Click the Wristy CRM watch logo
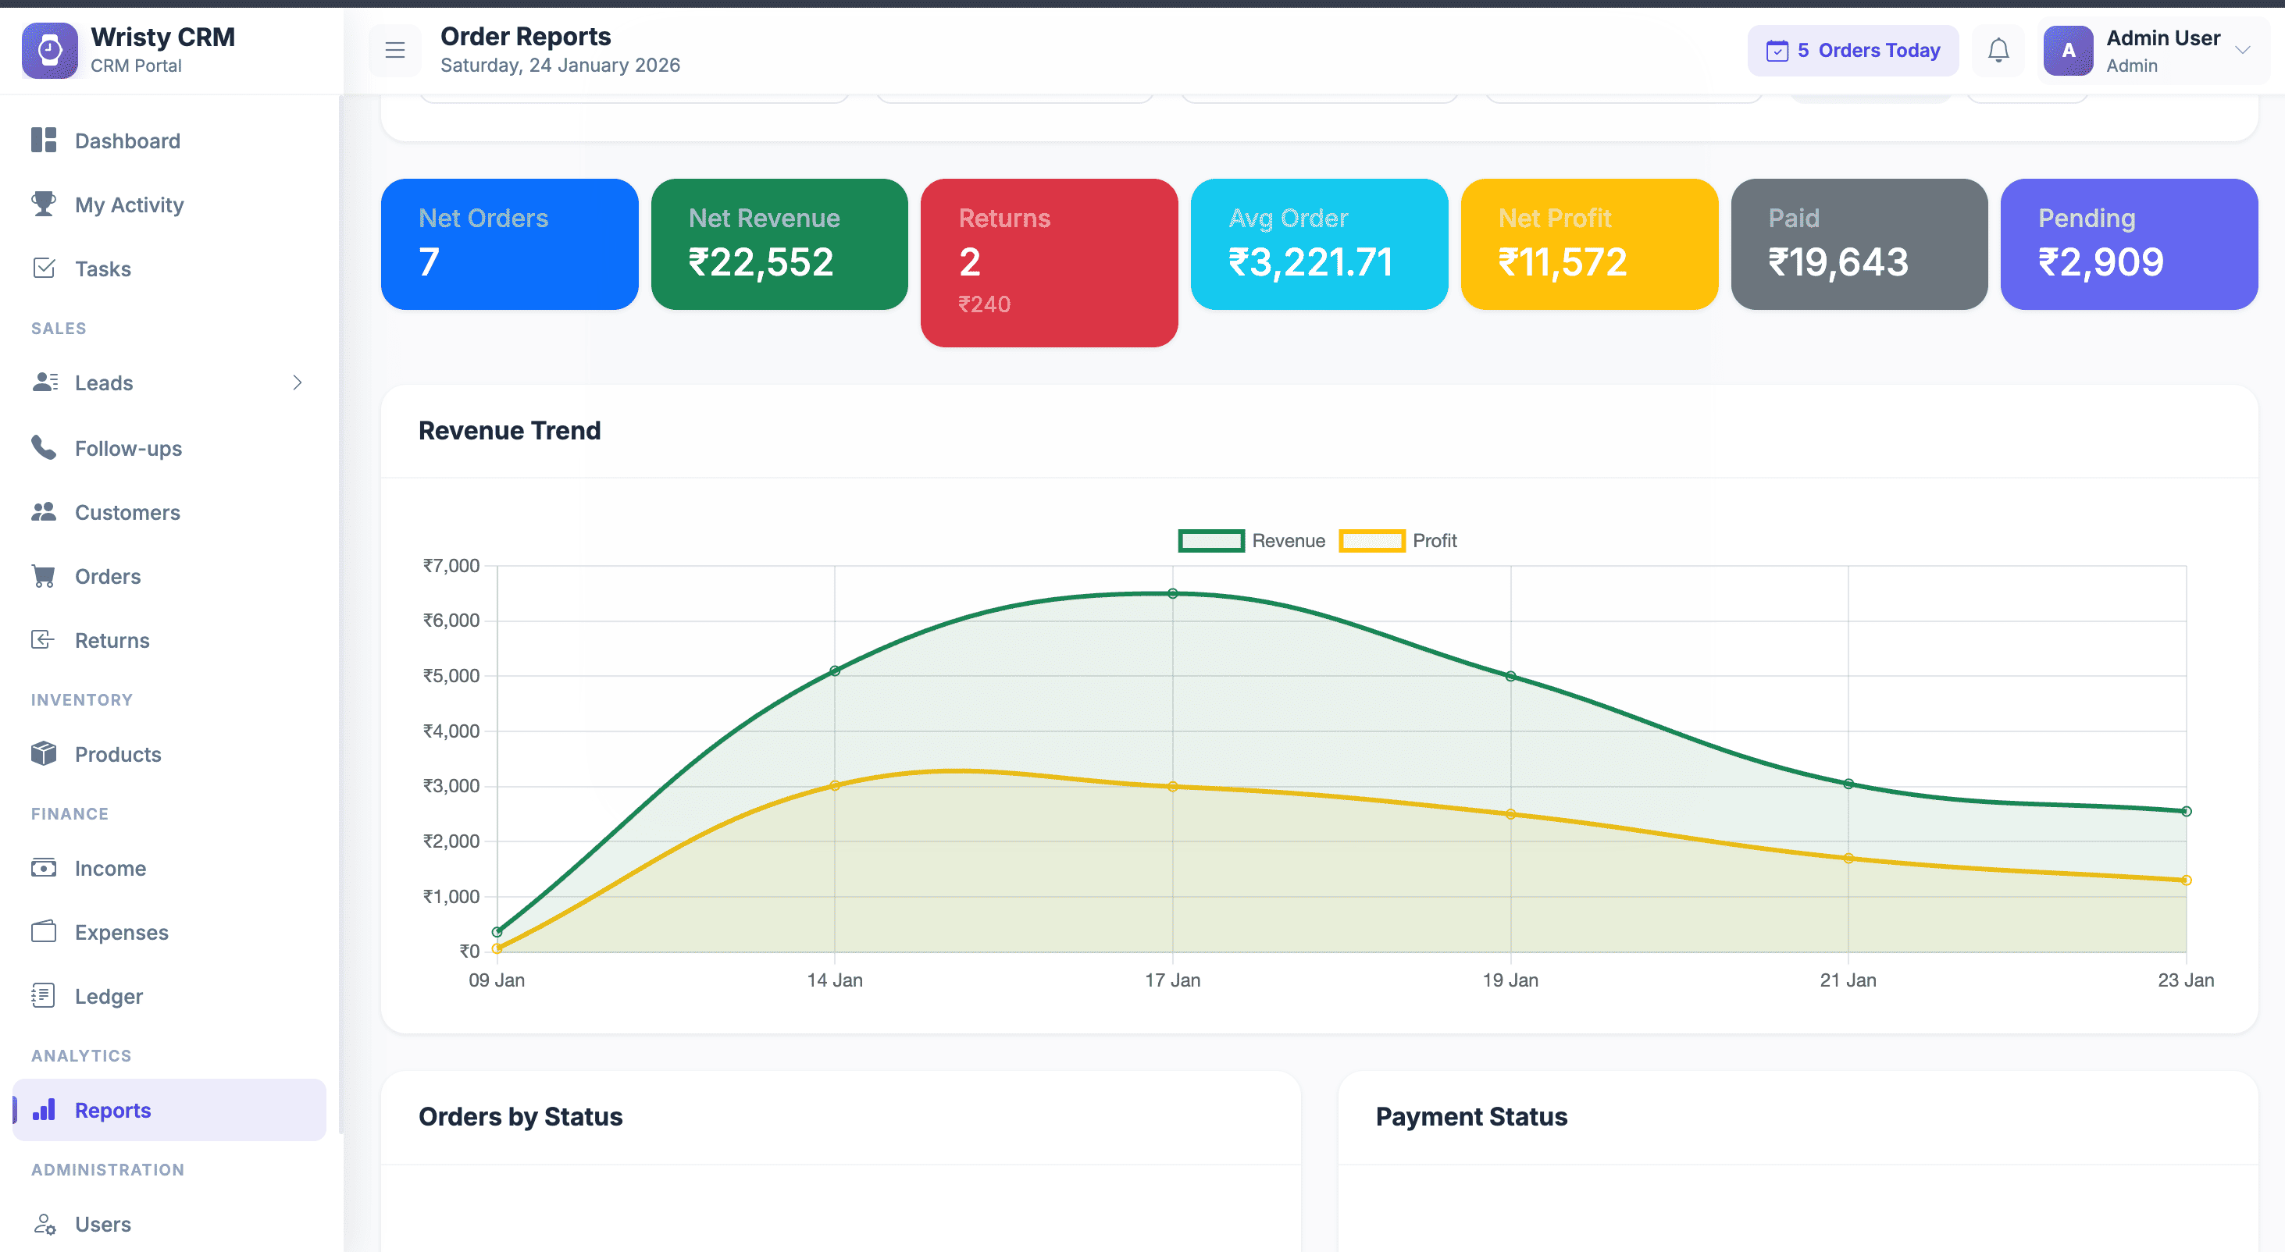Image resolution: width=2285 pixels, height=1252 pixels. [x=50, y=51]
